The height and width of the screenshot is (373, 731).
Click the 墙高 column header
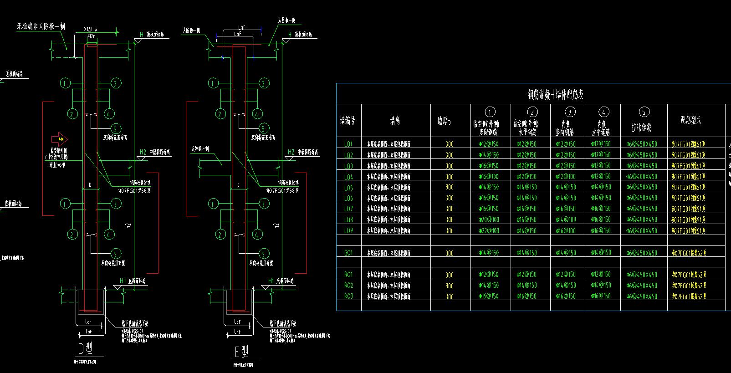[395, 120]
